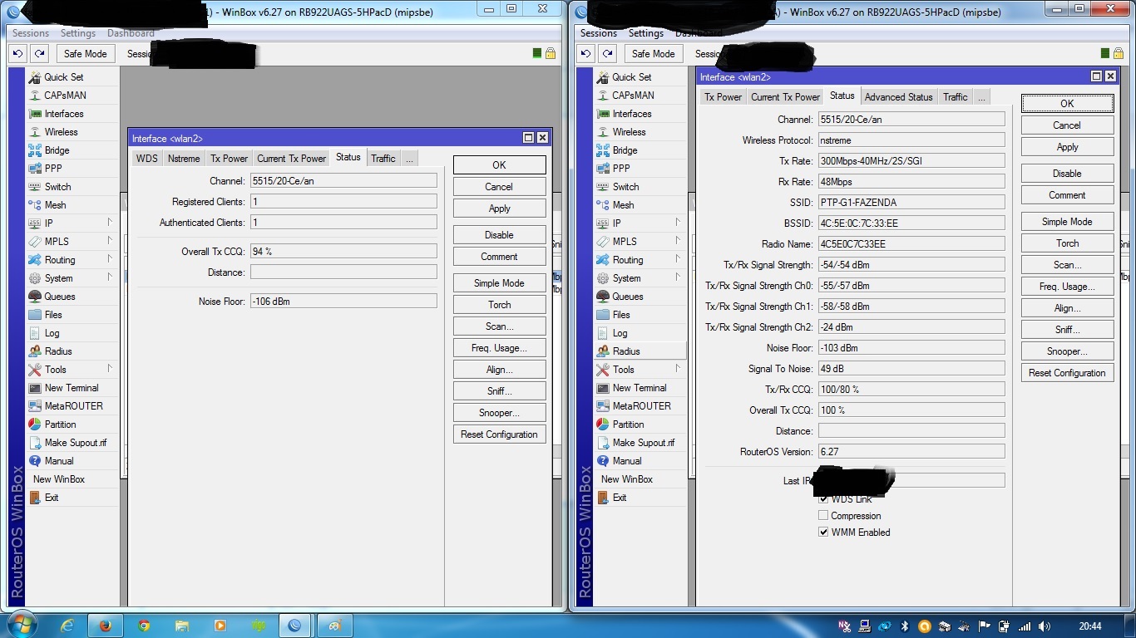Open Chrome from Windows taskbar
The width and height of the screenshot is (1136, 638).
pyautogui.click(x=144, y=626)
